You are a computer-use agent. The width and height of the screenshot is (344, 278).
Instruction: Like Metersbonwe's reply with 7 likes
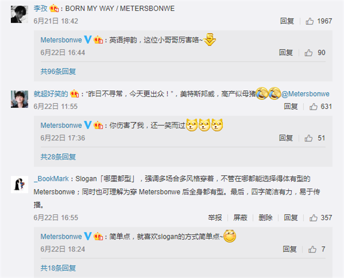[x=312, y=249]
